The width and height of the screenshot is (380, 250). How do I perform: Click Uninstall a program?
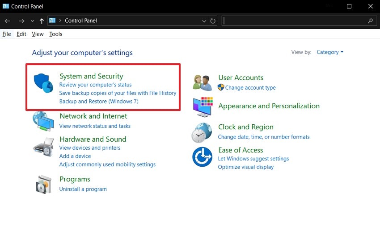[83, 189]
